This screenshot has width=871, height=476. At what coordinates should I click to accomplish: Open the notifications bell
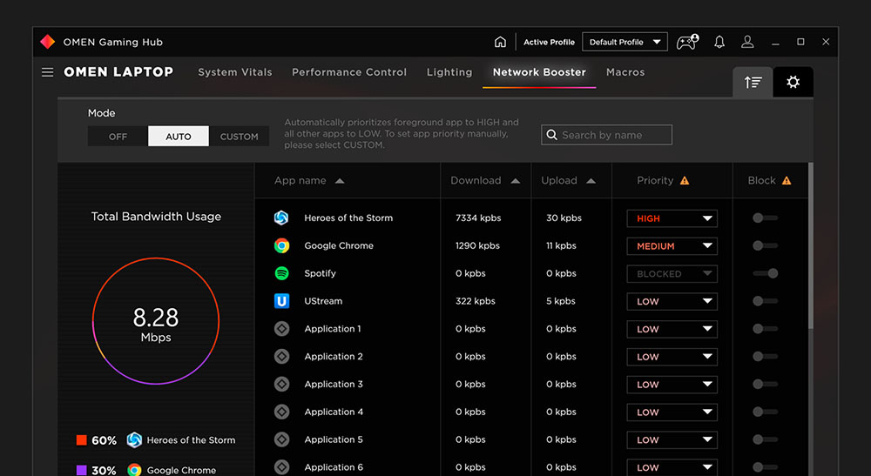pos(719,42)
